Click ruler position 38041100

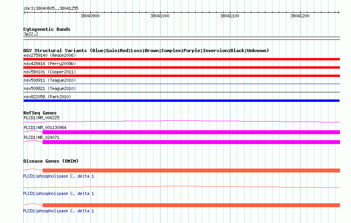point(230,16)
